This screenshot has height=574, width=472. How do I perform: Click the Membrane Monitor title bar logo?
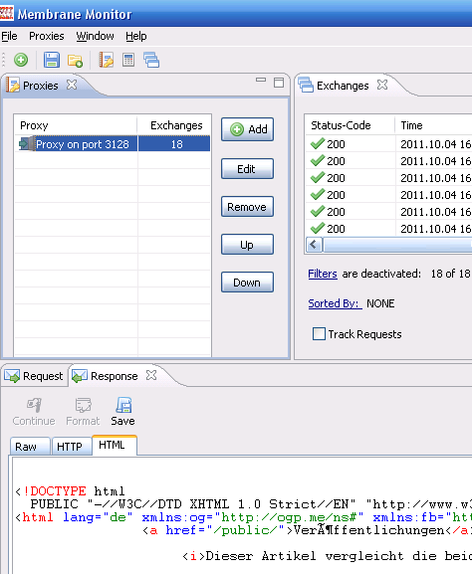click(x=7, y=13)
